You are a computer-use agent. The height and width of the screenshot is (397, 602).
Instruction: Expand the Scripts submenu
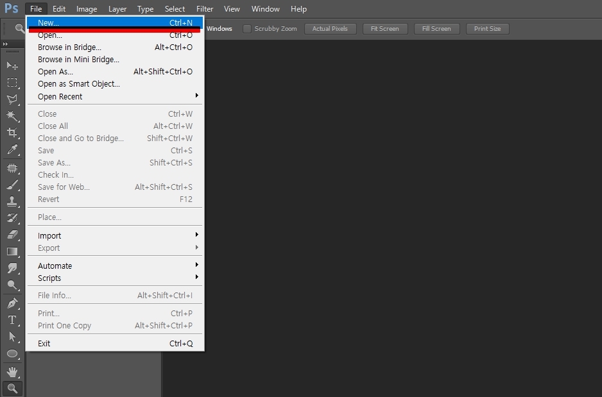point(115,278)
